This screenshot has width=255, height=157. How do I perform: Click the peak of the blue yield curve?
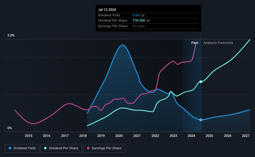(x=122, y=45)
